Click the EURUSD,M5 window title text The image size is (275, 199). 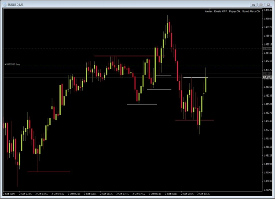[15, 5]
